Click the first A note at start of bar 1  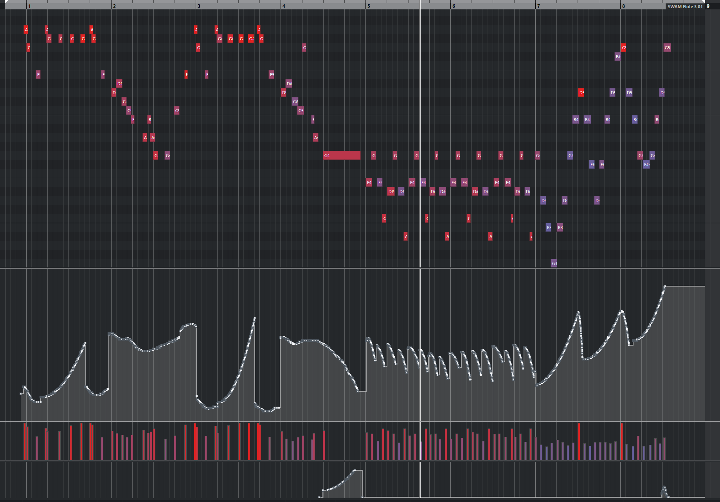click(x=26, y=30)
